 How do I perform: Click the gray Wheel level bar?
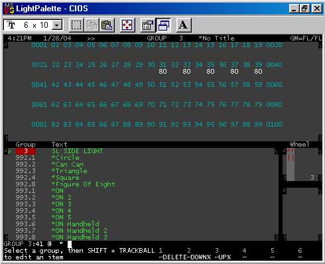(x=291, y=165)
